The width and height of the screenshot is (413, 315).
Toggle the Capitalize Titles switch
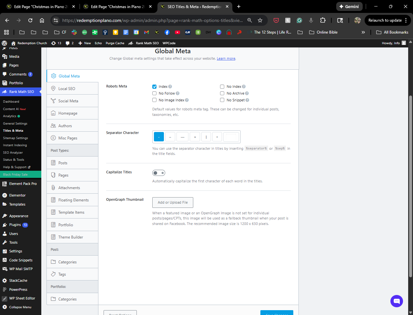coord(159,173)
